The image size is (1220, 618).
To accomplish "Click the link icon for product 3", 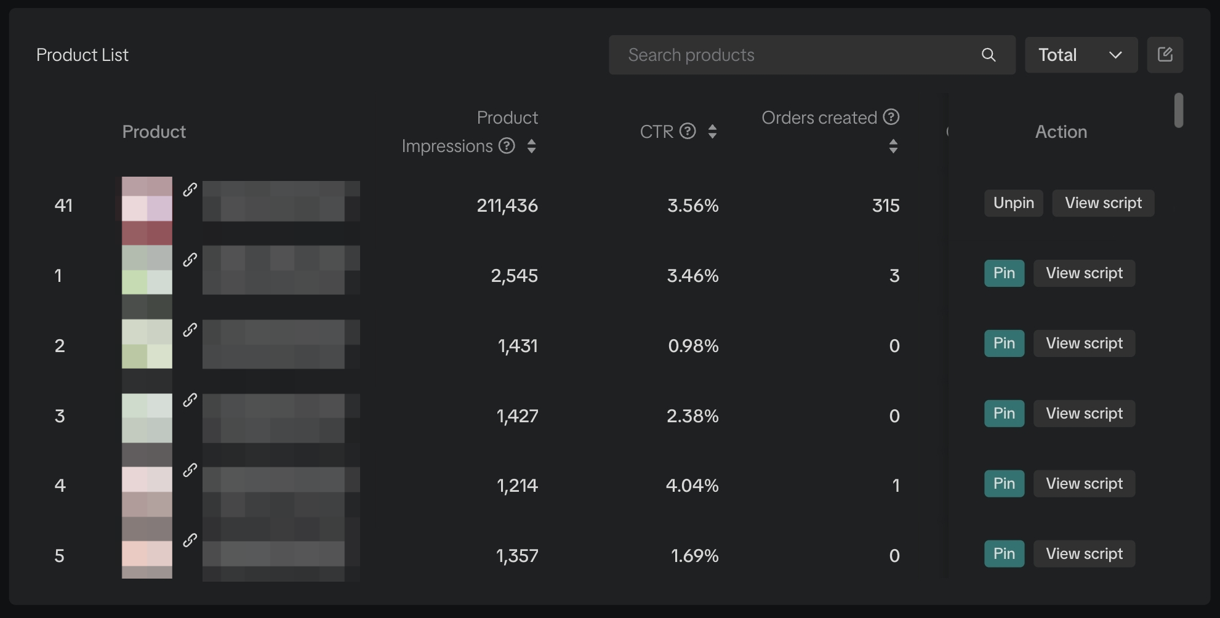I will coord(190,400).
